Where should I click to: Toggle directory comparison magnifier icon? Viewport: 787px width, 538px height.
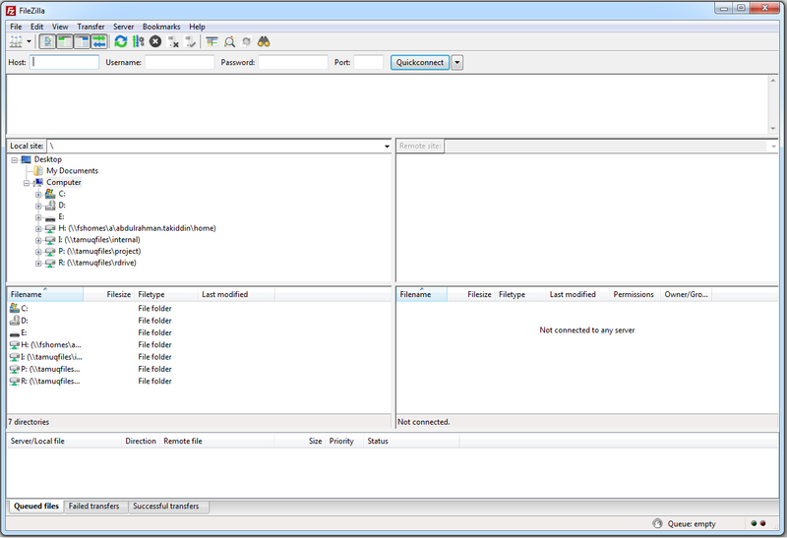(229, 42)
